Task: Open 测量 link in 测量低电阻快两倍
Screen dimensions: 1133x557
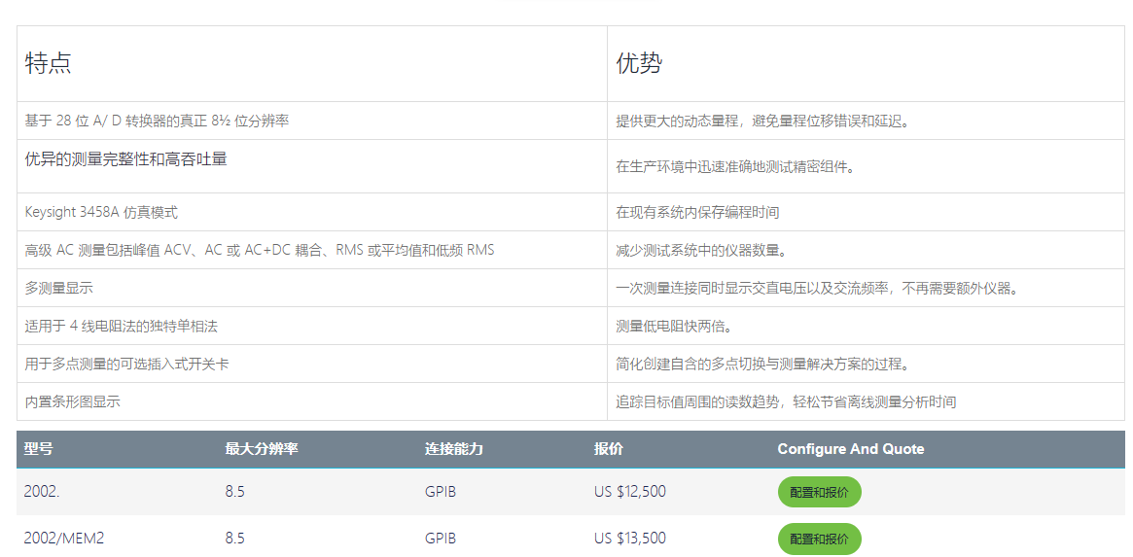Action: pyautogui.click(x=629, y=326)
